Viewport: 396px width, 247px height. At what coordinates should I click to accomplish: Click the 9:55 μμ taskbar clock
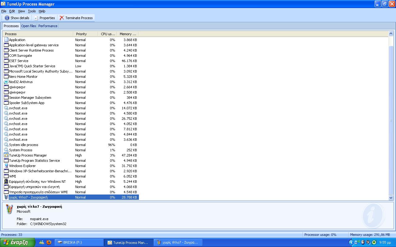pyautogui.click(x=385, y=242)
